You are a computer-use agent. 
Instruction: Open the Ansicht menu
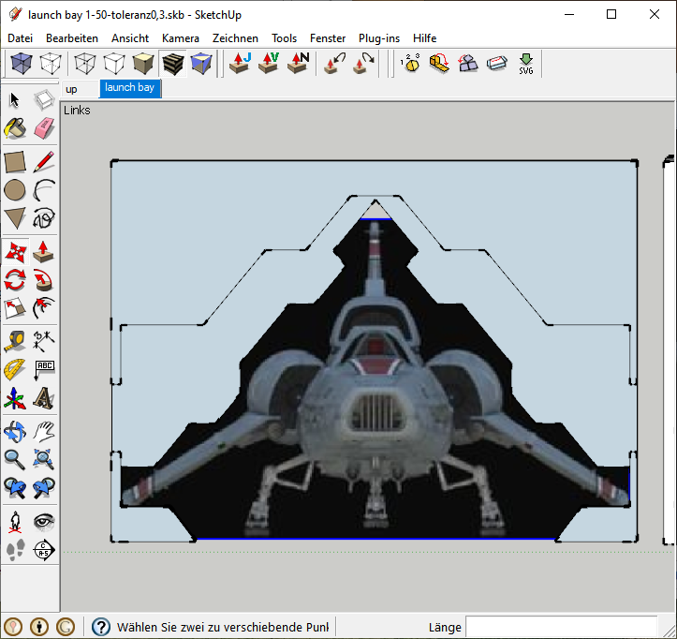(x=130, y=38)
